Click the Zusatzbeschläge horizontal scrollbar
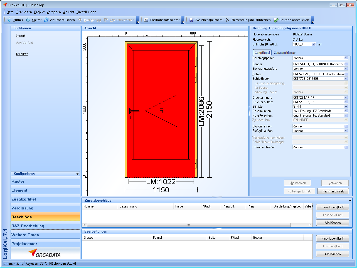The width and height of the screenshot is (357, 268). coord(189,225)
